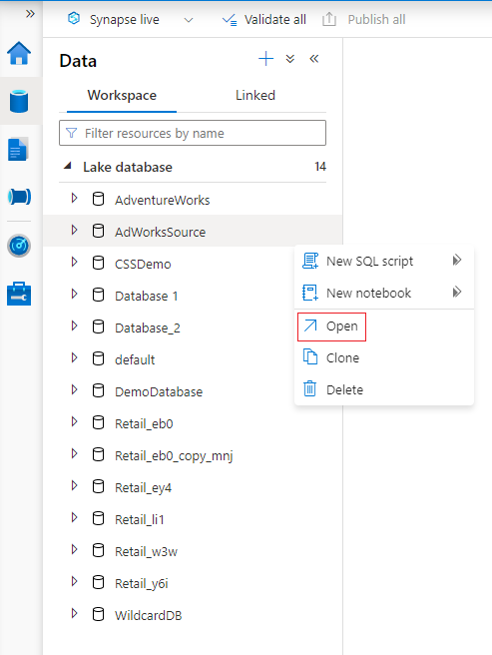The image size is (492, 655).
Task: Select Clone in the context menu
Action: click(x=384, y=358)
